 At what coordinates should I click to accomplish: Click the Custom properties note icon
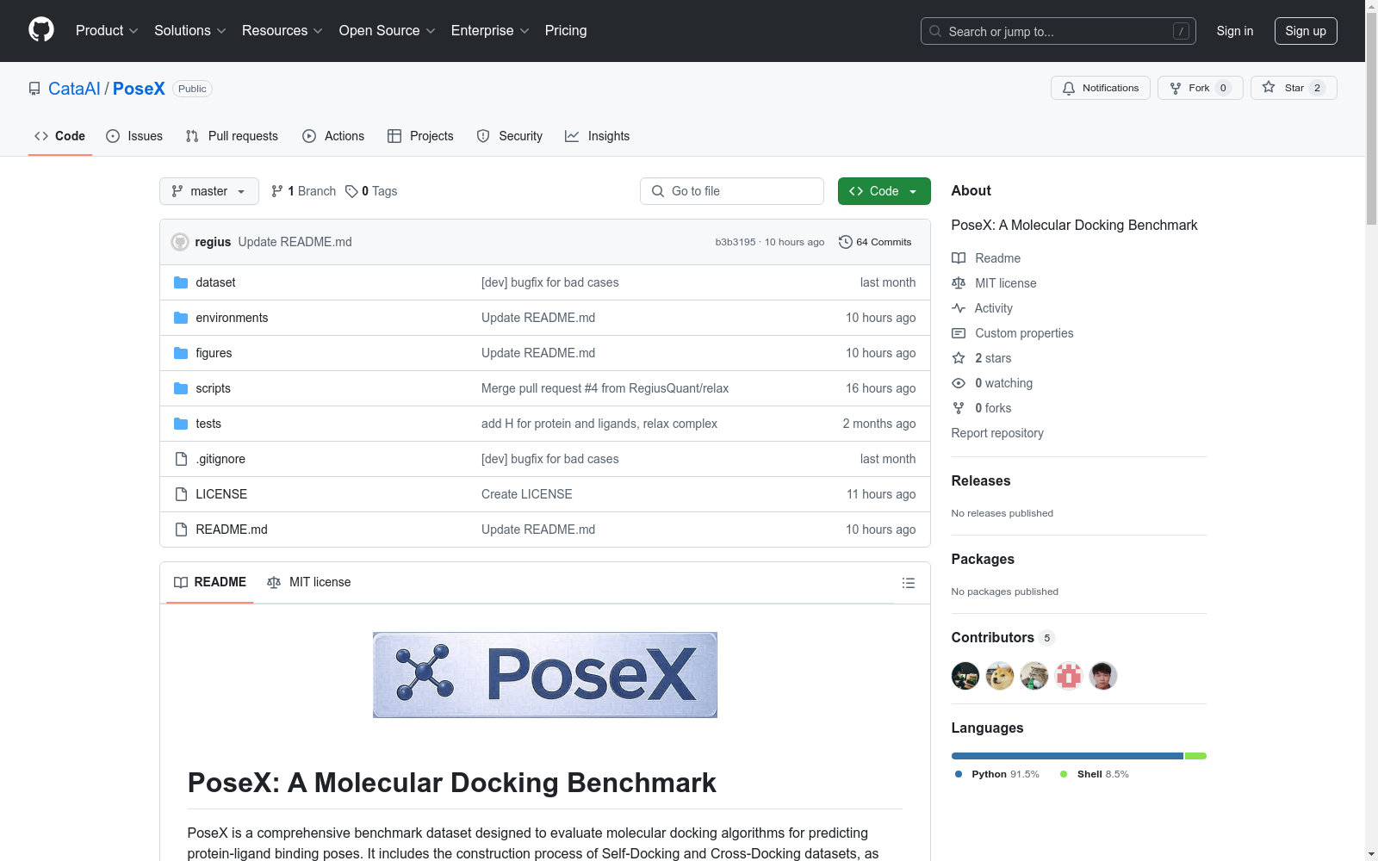pyautogui.click(x=959, y=333)
